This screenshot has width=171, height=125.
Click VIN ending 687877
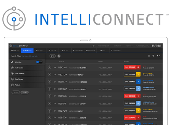coord(77,104)
